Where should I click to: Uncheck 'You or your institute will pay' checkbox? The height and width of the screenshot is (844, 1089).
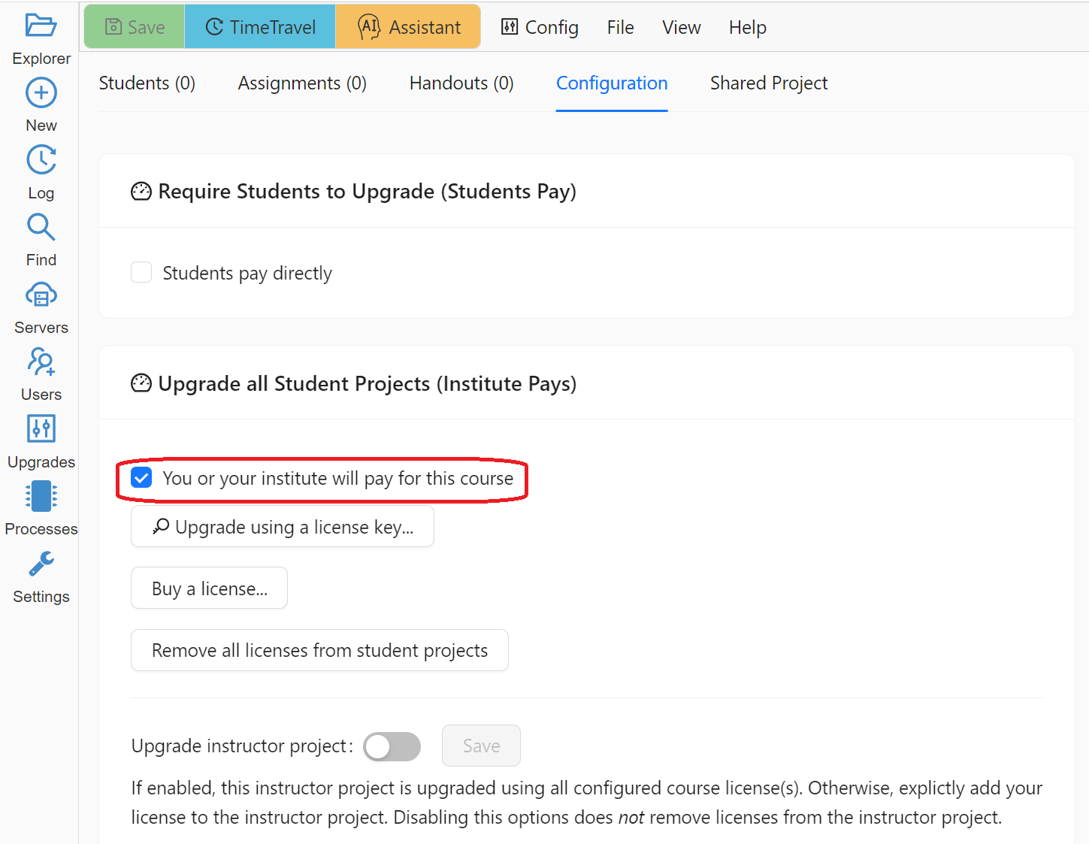pos(141,478)
